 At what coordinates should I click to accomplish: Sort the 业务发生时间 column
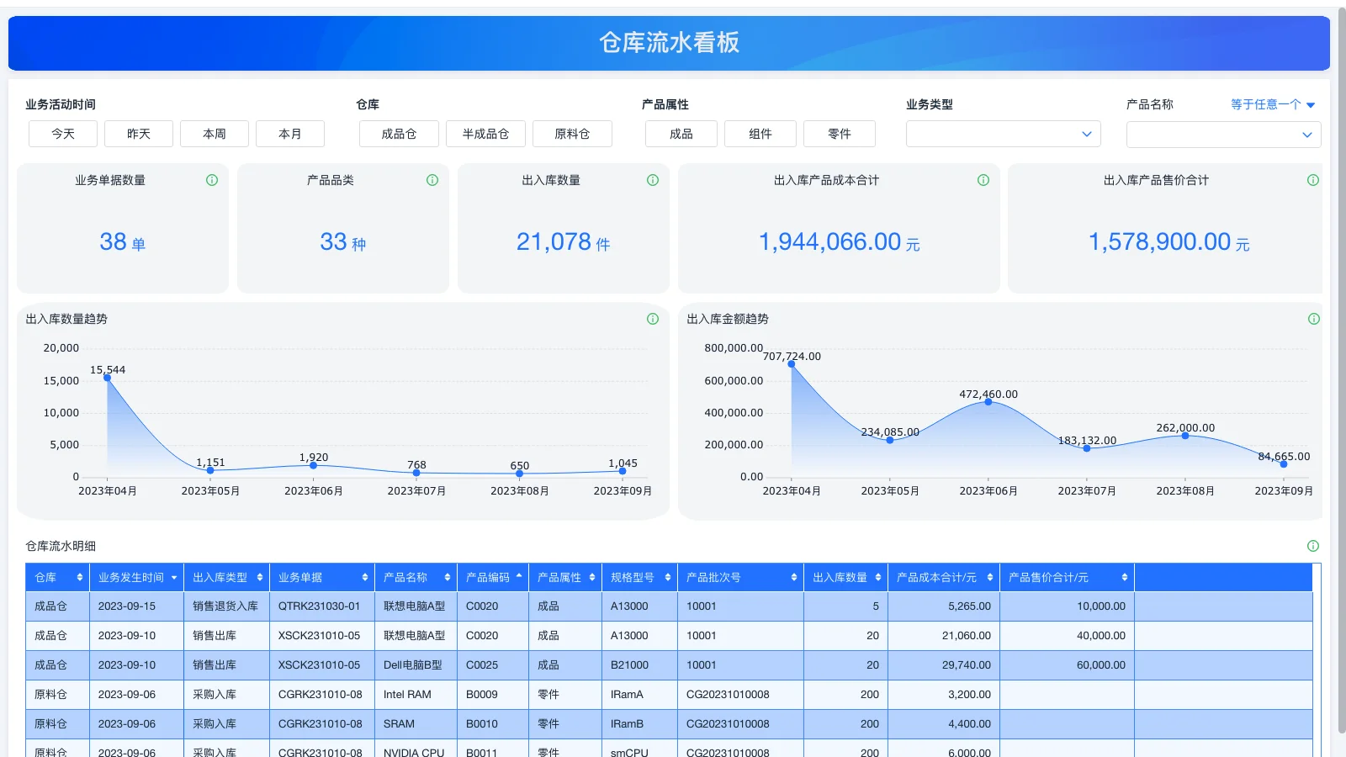point(173,577)
